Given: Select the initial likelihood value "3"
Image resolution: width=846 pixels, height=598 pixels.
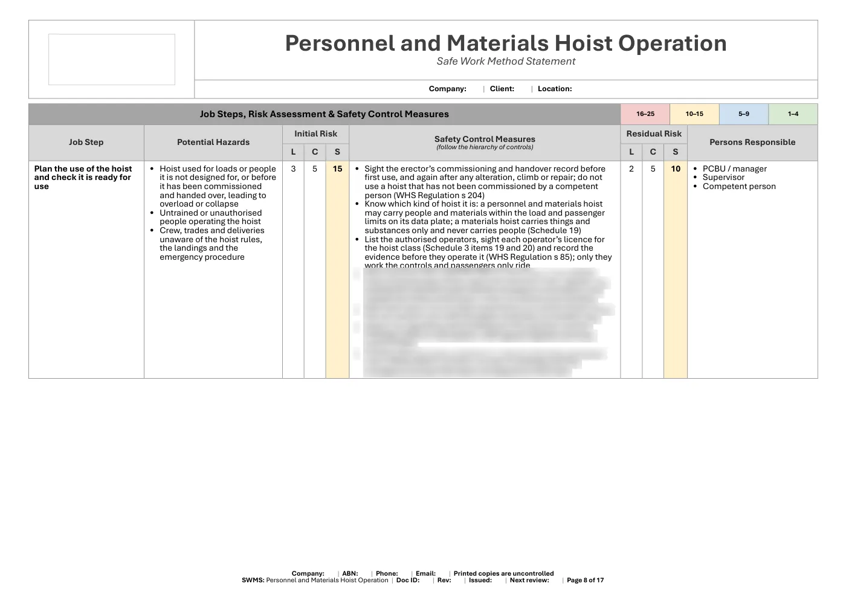Looking at the screenshot, I should click(293, 169).
